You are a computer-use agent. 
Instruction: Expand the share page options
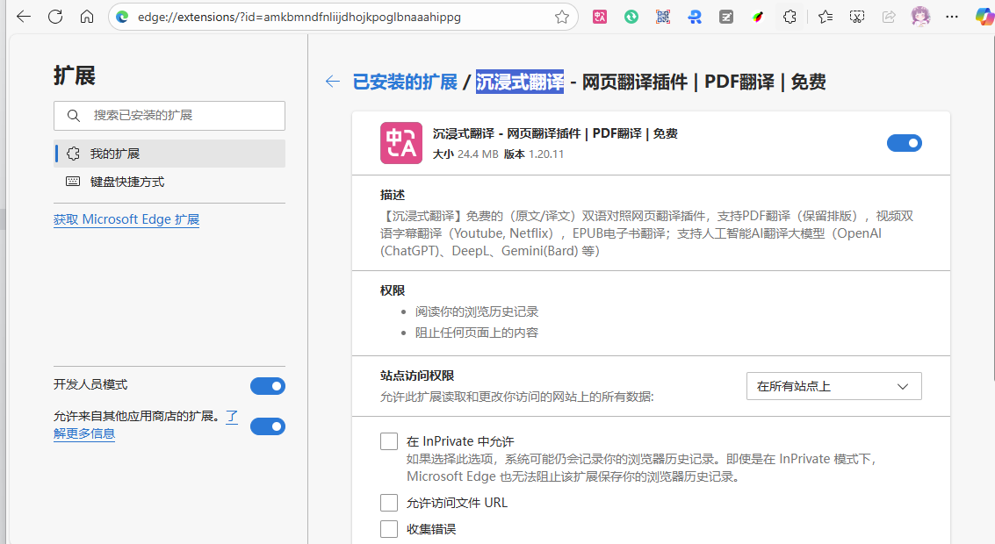[x=888, y=16]
